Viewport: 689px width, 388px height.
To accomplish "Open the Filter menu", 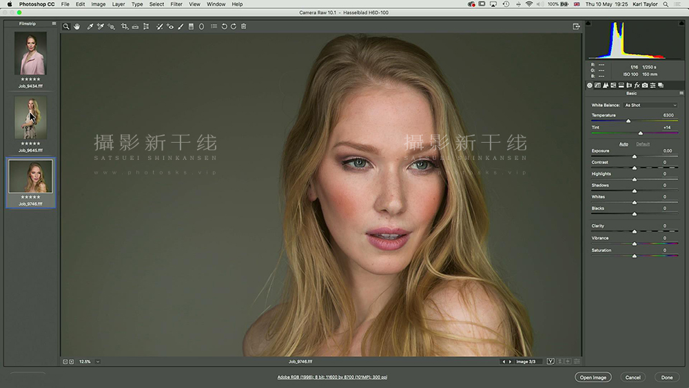I will (x=176, y=4).
